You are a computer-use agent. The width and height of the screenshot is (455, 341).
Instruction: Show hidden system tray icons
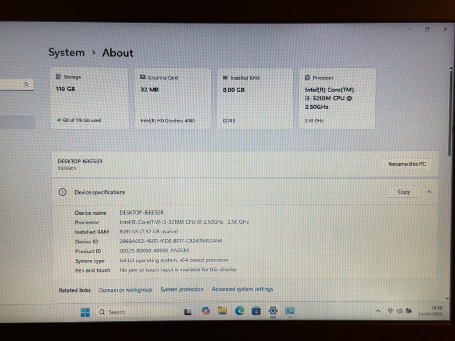(x=378, y=311)
